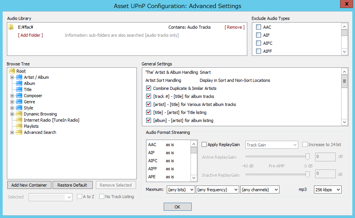Expand the Composer tree node
The height and width of the screenshot is (218, 355).
12,96
